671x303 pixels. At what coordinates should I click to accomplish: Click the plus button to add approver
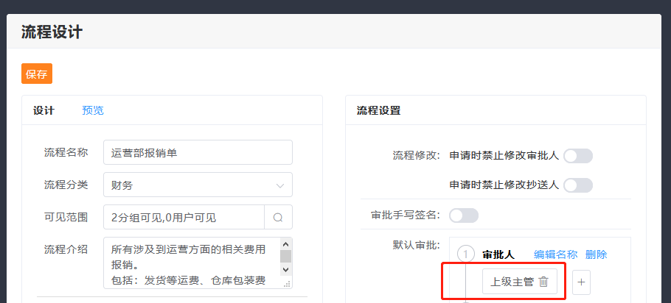581,282
